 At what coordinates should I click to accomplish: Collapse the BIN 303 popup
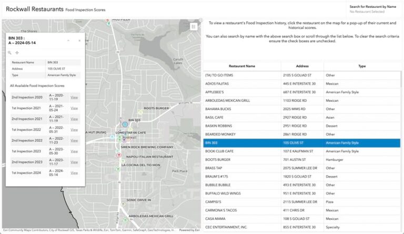pos(68,41)
